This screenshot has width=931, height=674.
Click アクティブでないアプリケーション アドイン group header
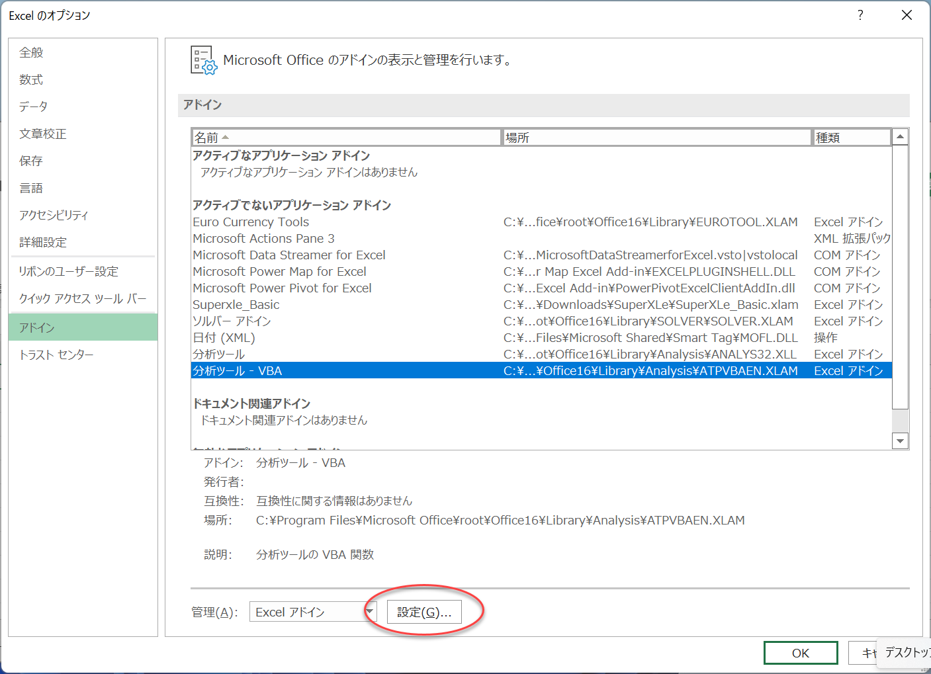[292, 205]
